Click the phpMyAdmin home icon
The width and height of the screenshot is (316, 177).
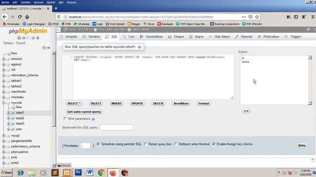click(x=19, y=37)
